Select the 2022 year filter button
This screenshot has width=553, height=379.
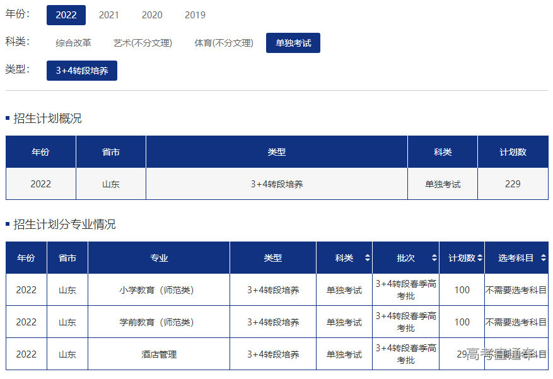(x=66, y=15)
